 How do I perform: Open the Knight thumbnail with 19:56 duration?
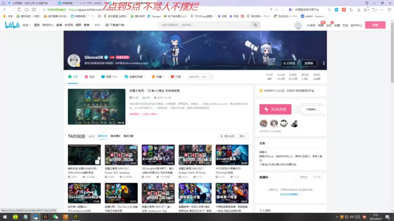tap(158, 155)
